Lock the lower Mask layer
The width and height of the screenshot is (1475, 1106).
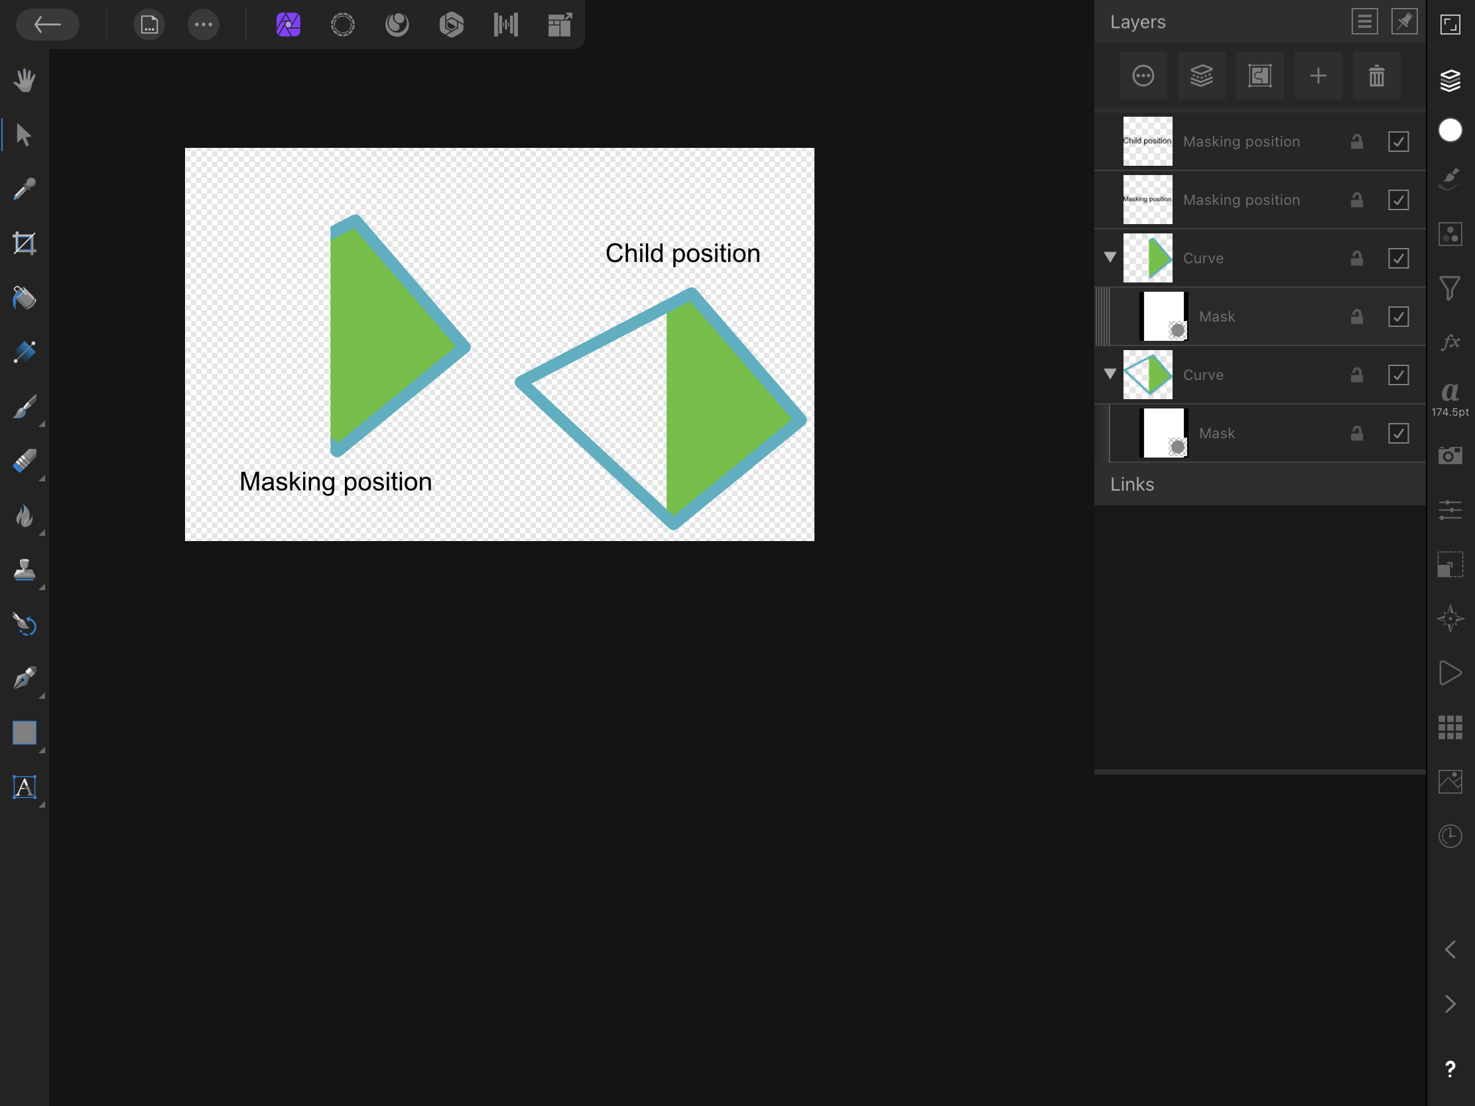[1356, 434]
